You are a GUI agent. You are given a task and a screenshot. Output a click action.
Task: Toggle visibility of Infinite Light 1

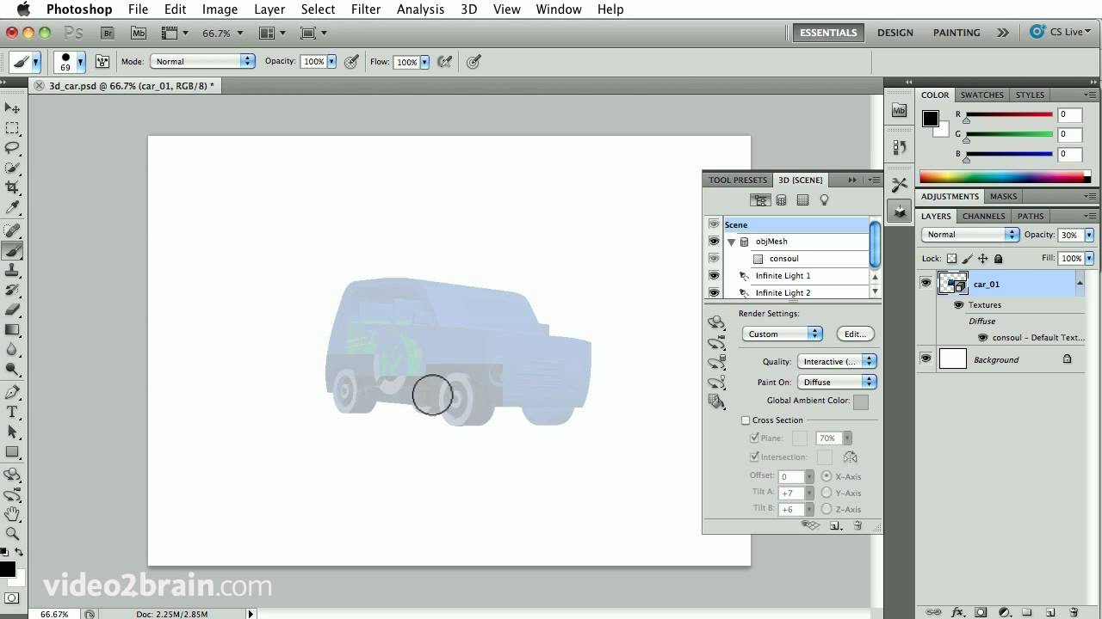tap(714, 276)
